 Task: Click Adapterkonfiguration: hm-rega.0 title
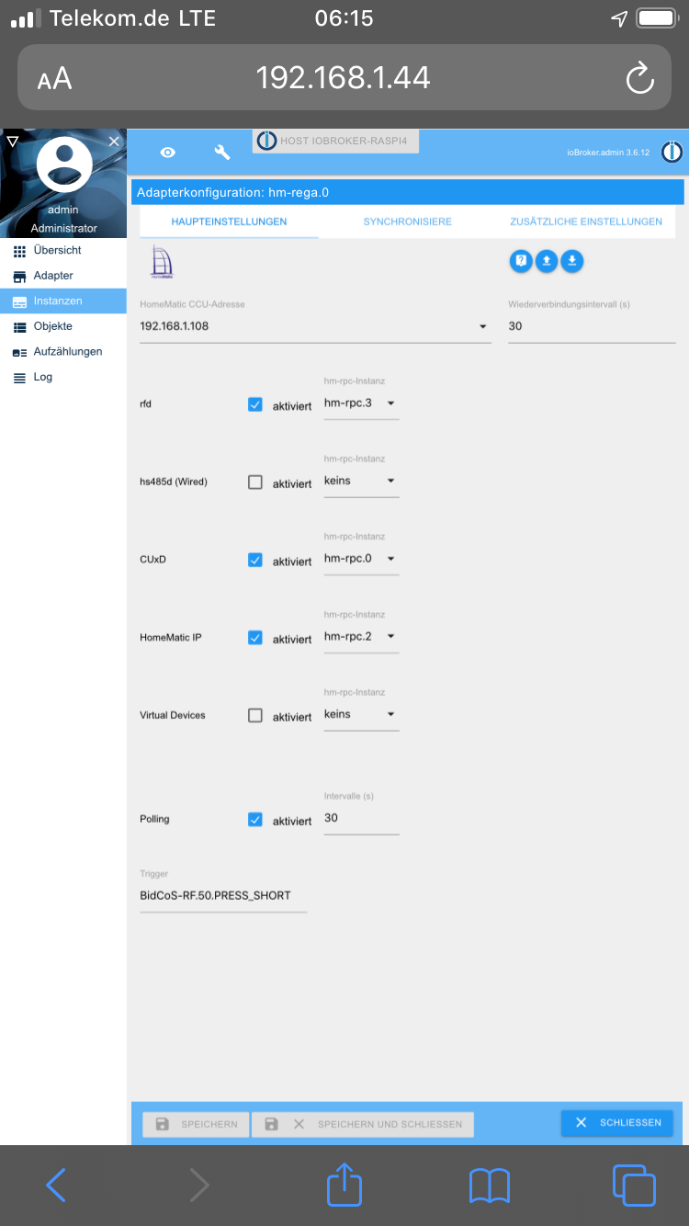tap(232, 193)
